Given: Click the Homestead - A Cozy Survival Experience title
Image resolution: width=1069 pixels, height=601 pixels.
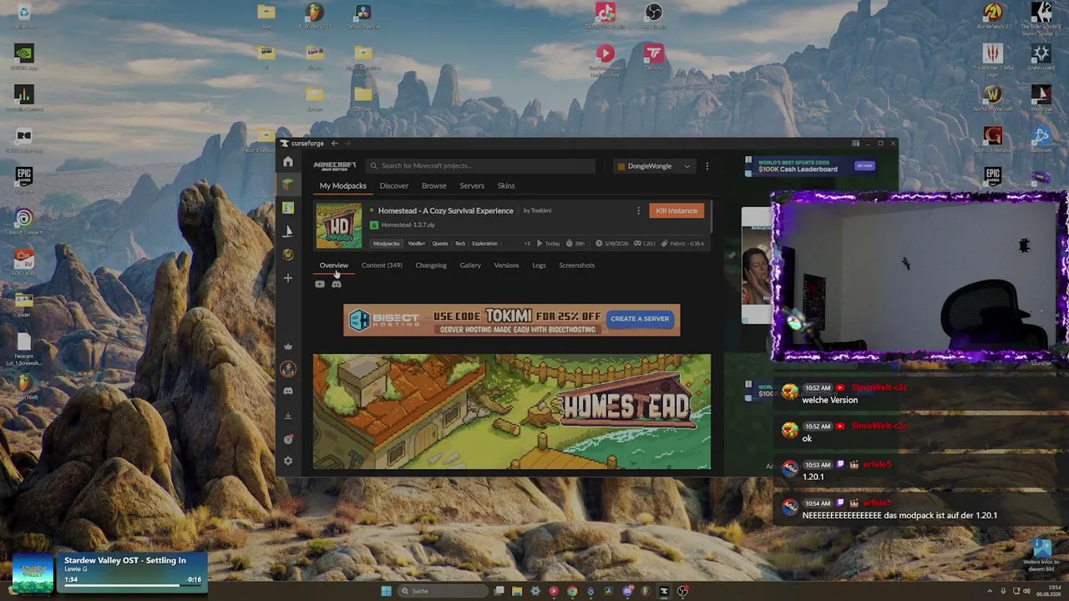Looking at the screenshot, I should pyautogui.click(x=446, y=211).
